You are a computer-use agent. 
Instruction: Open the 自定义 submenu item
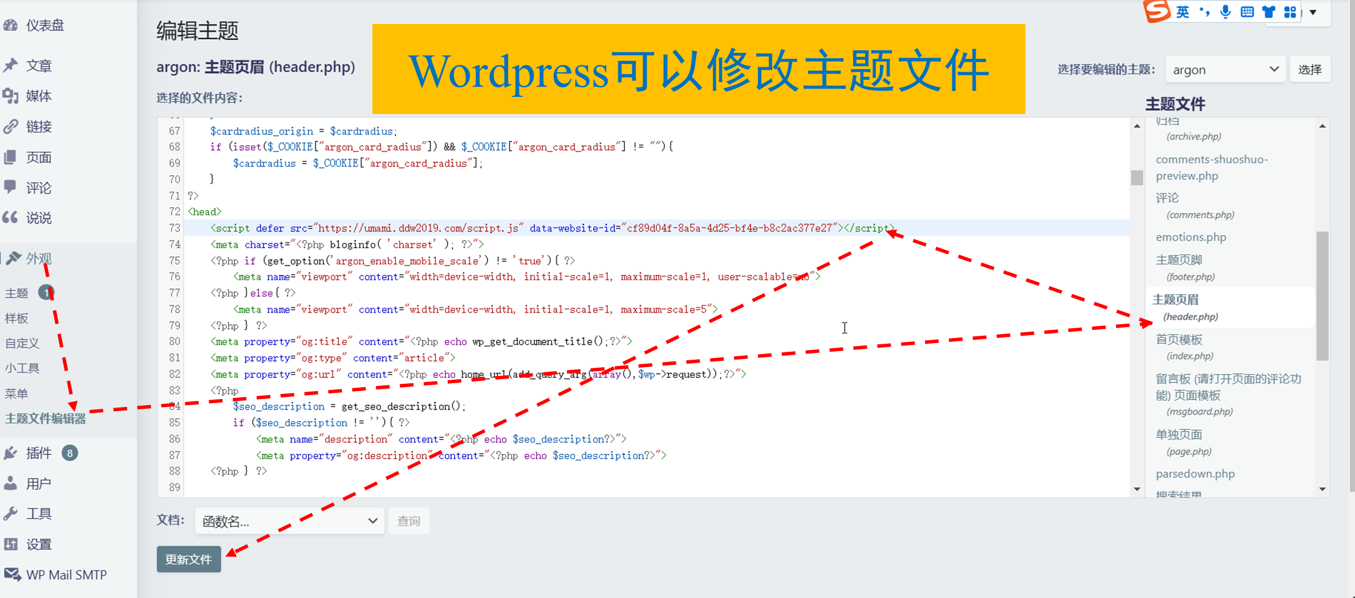22,343
